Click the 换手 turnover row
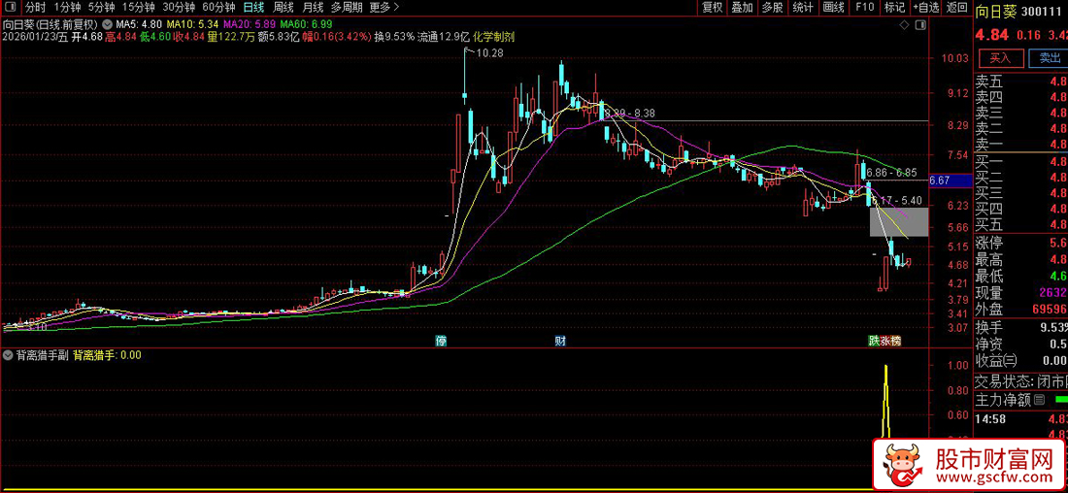The image size is (1068, 493). point(1021,327)
